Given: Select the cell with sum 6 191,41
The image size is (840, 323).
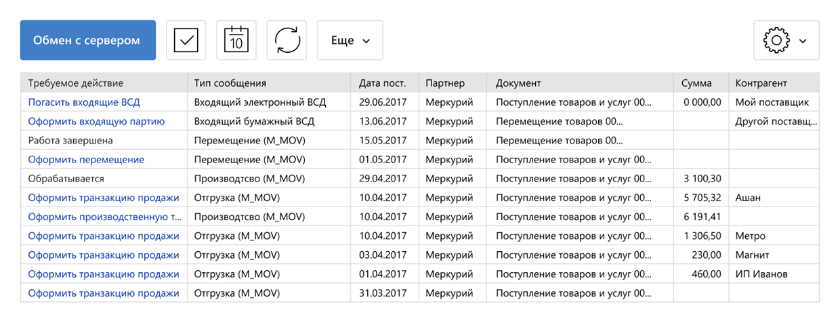Looking at the screenshot, I should 702,217.
